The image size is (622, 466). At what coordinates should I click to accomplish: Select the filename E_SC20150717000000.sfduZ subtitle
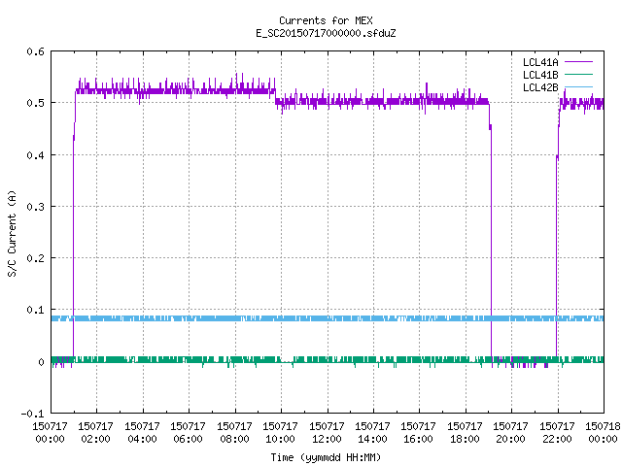pyautogui.click(x=326, y=33)
